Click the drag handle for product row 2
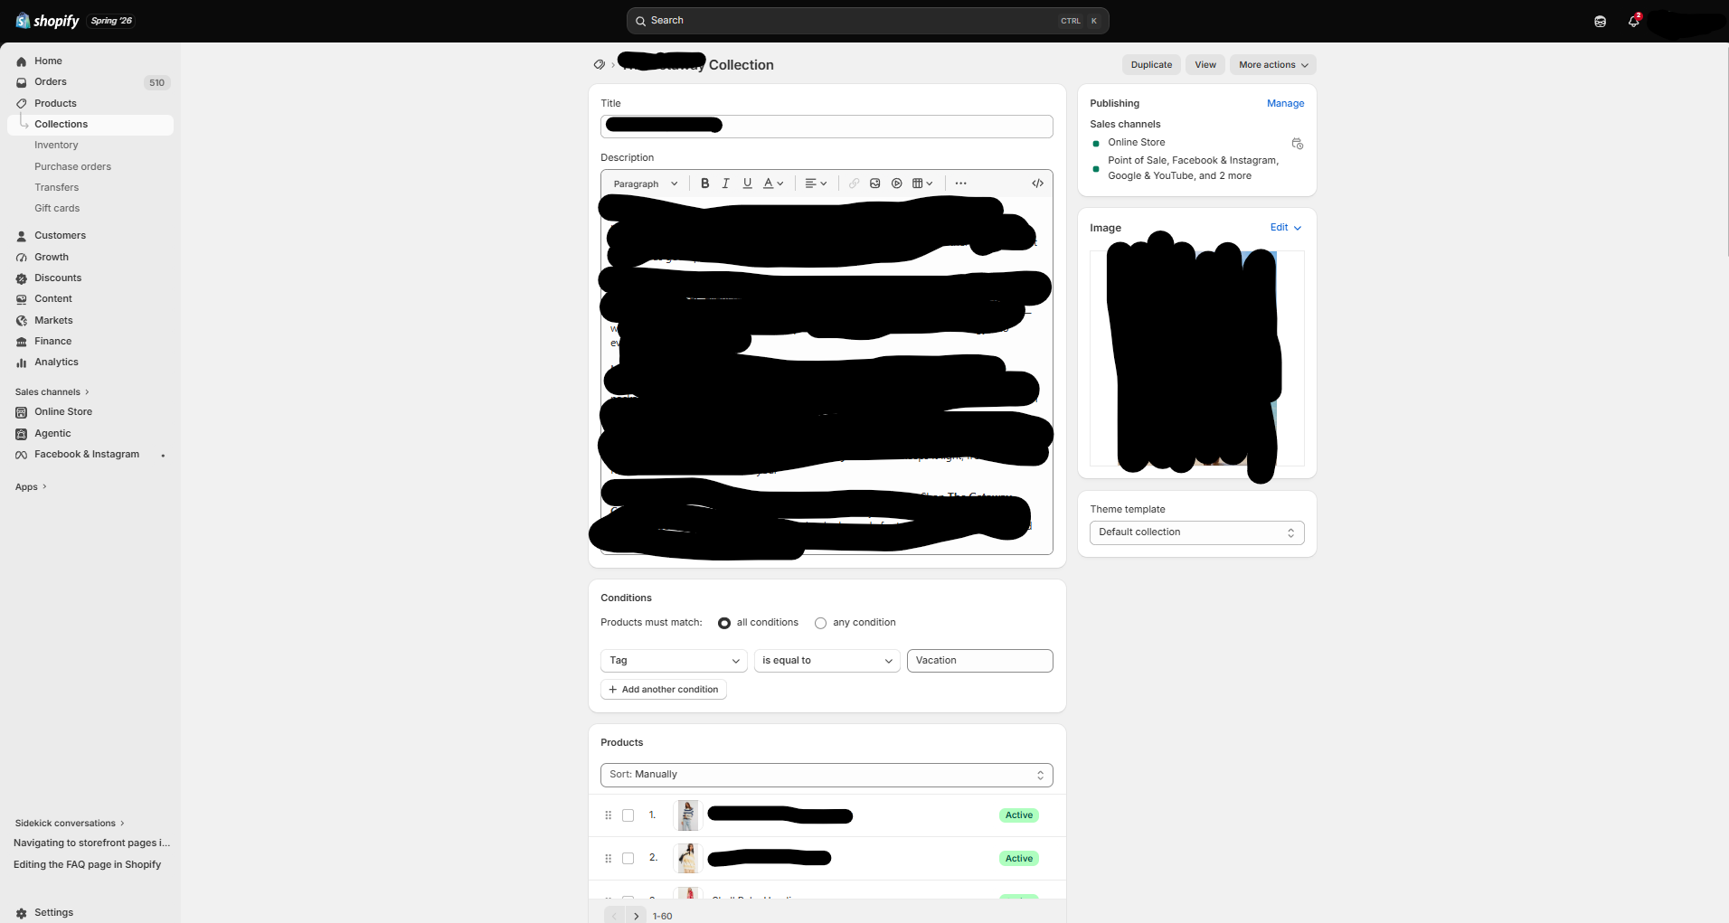This screenshot has height=923, width=1729. pos(608,859)
